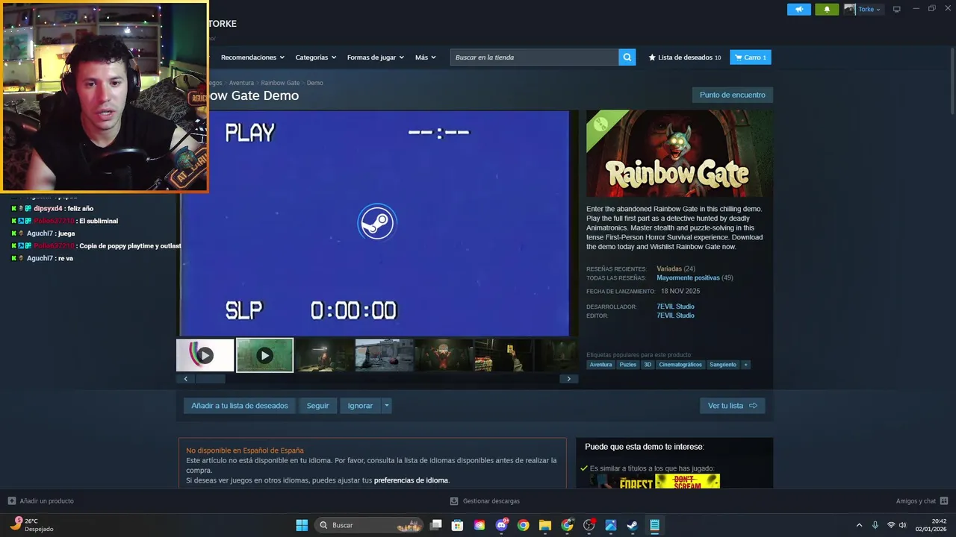Click Ver tu lista button
Screen dimensions: 956x537
pos(732,406)
